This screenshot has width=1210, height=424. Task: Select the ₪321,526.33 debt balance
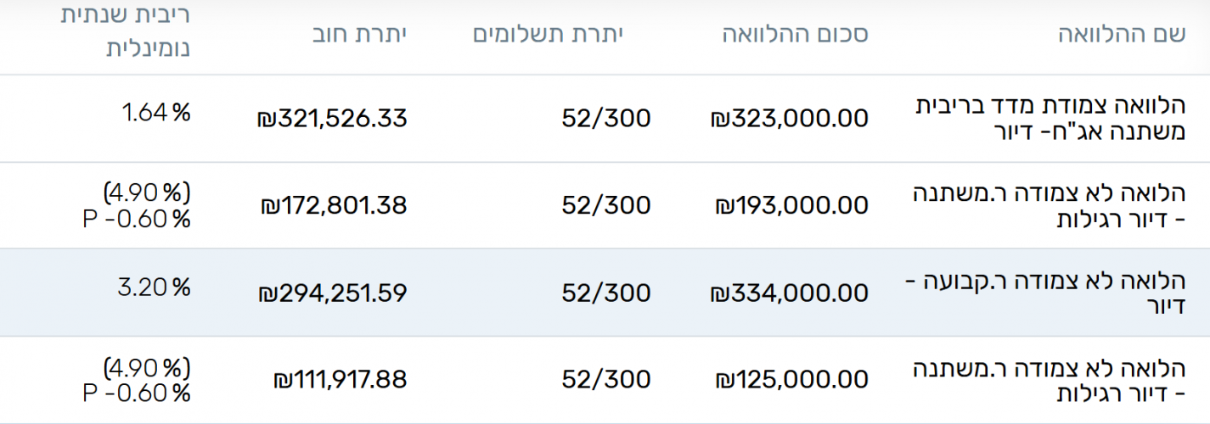tap(332, 119)
